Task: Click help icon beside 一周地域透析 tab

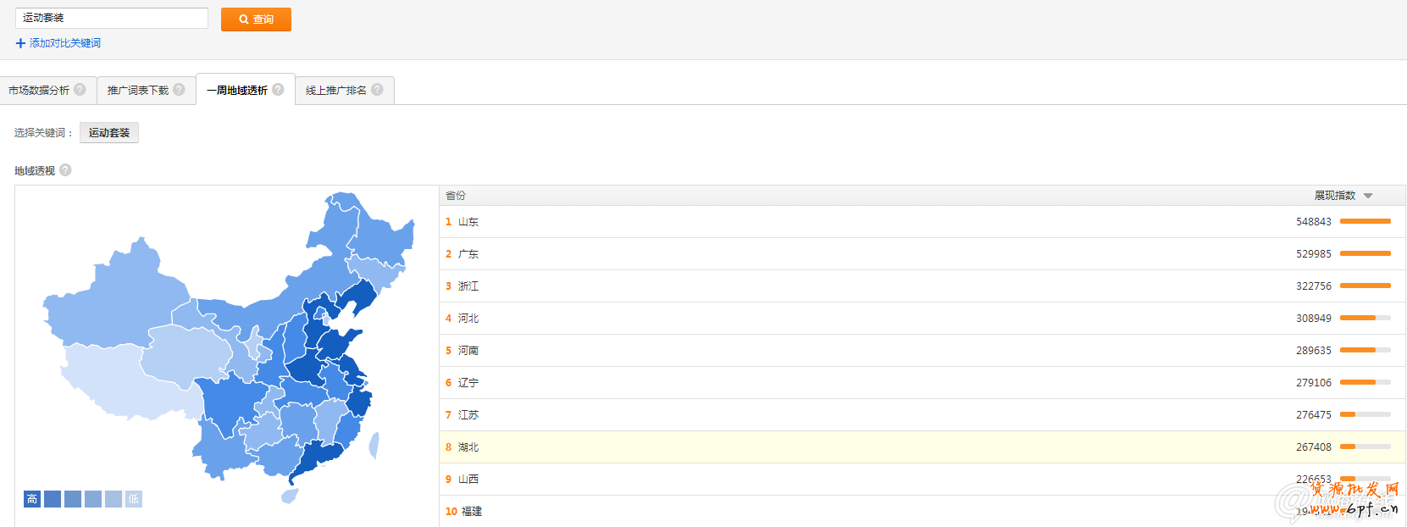Action: pyautogui.click(x=278, y=89)
